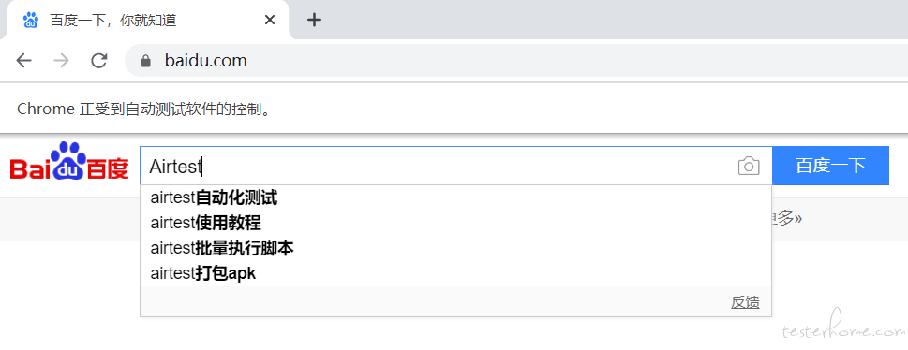Click the 反馈 feedback link
908x350 pixels.
click(x=745, y=302)
